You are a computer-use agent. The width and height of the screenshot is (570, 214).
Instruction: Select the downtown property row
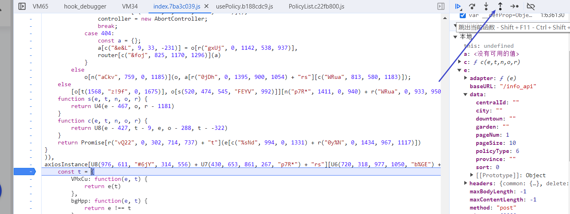click(x=496, y=119)
